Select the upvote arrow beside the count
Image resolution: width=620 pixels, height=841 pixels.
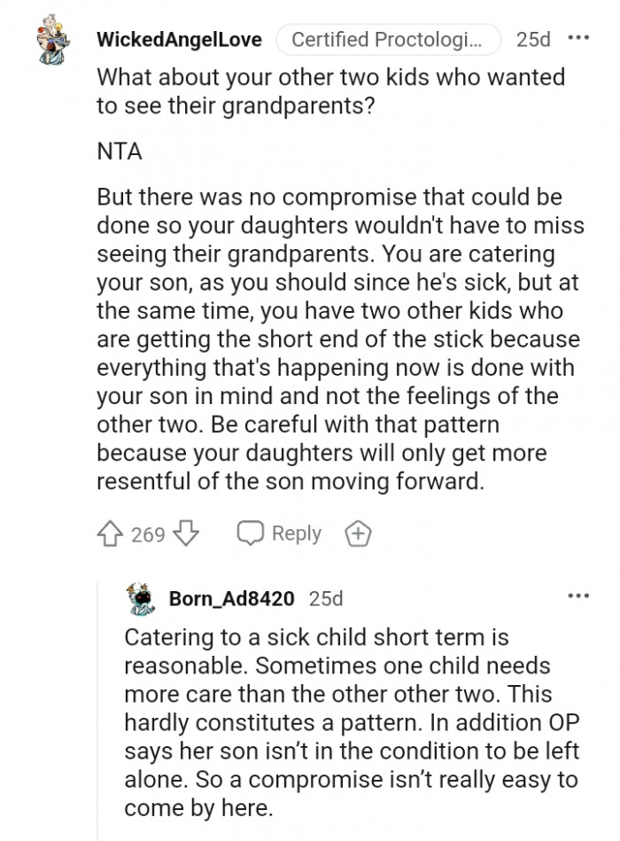[x=110, y=533]
